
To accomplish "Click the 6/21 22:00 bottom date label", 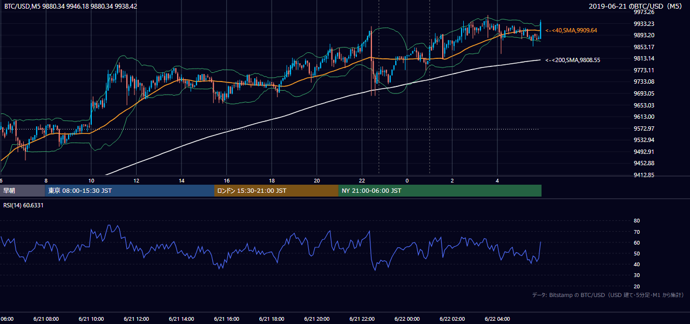I will pos(362,319).
